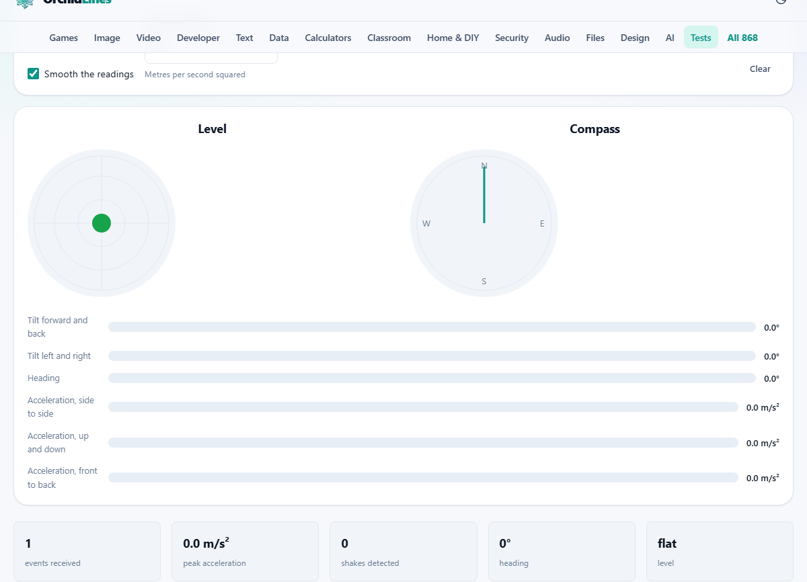
Task: Toggle the theme icon in the header
Action: click(x=781, y=1)
